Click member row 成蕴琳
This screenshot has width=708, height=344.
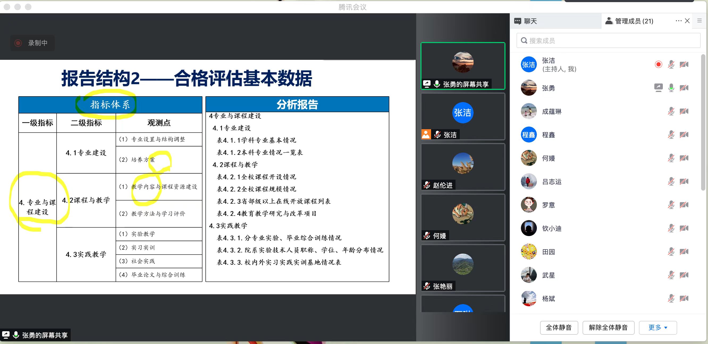click(605, 111)
